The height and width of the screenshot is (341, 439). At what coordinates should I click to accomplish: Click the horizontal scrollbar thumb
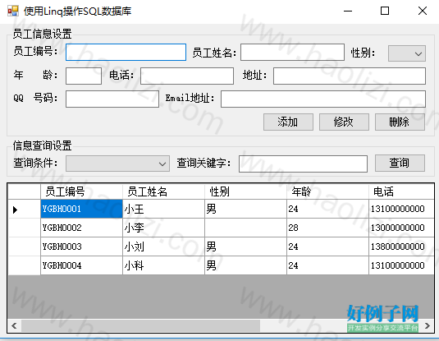point(140,326)
